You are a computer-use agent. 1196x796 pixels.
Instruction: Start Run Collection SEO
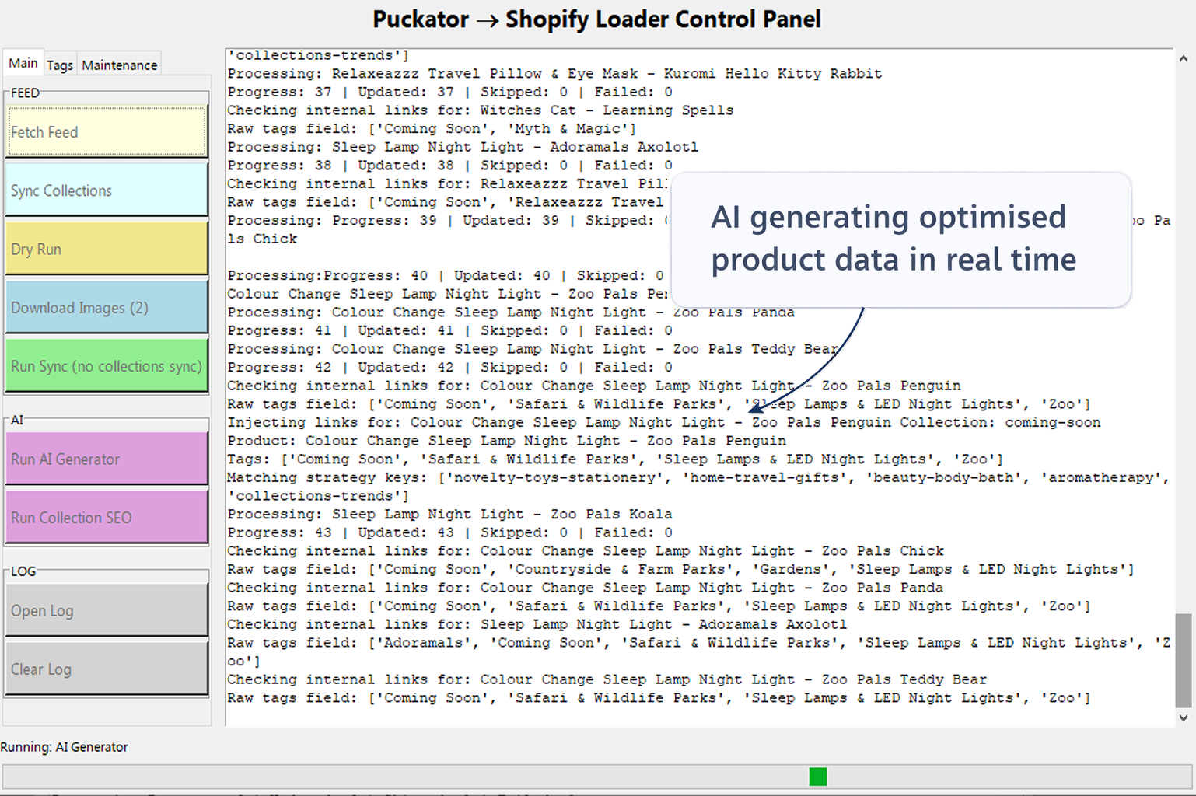pos(107,518)
